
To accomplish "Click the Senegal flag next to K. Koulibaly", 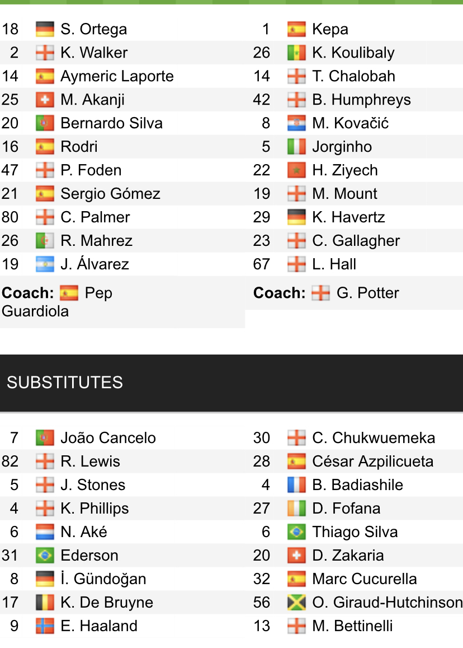I will 296,53.
